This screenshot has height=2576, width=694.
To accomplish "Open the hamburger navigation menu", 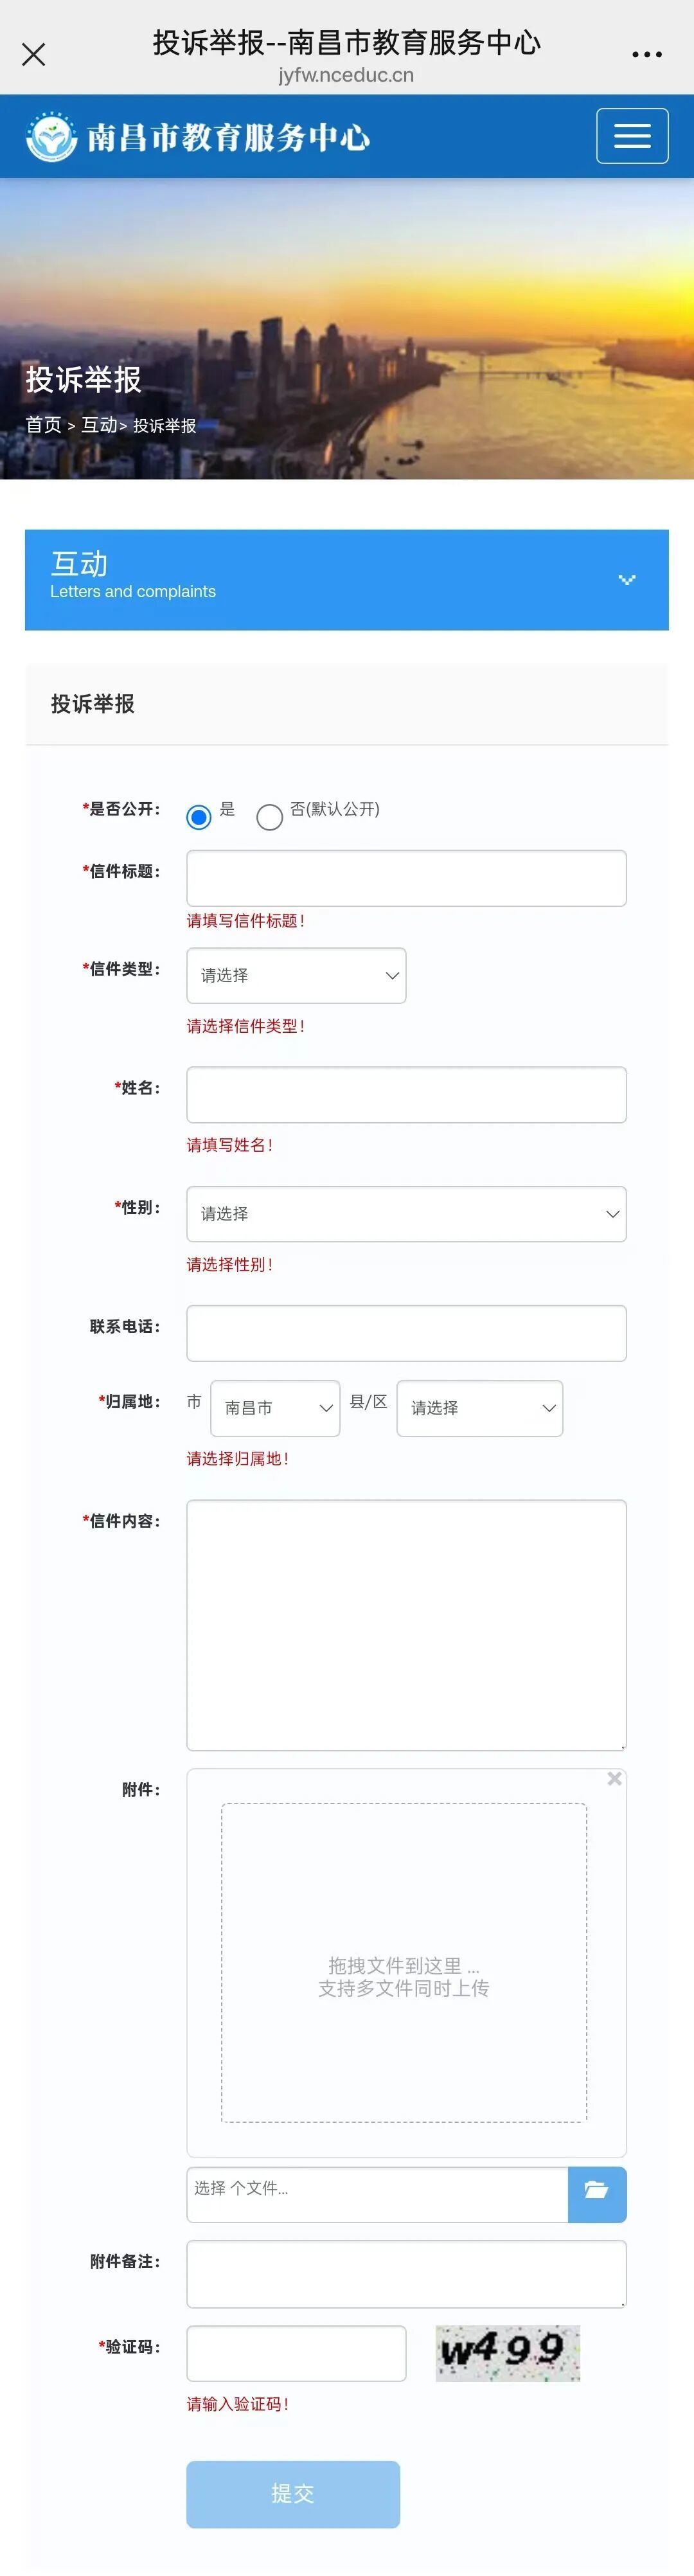I will [x=632, y=136].
